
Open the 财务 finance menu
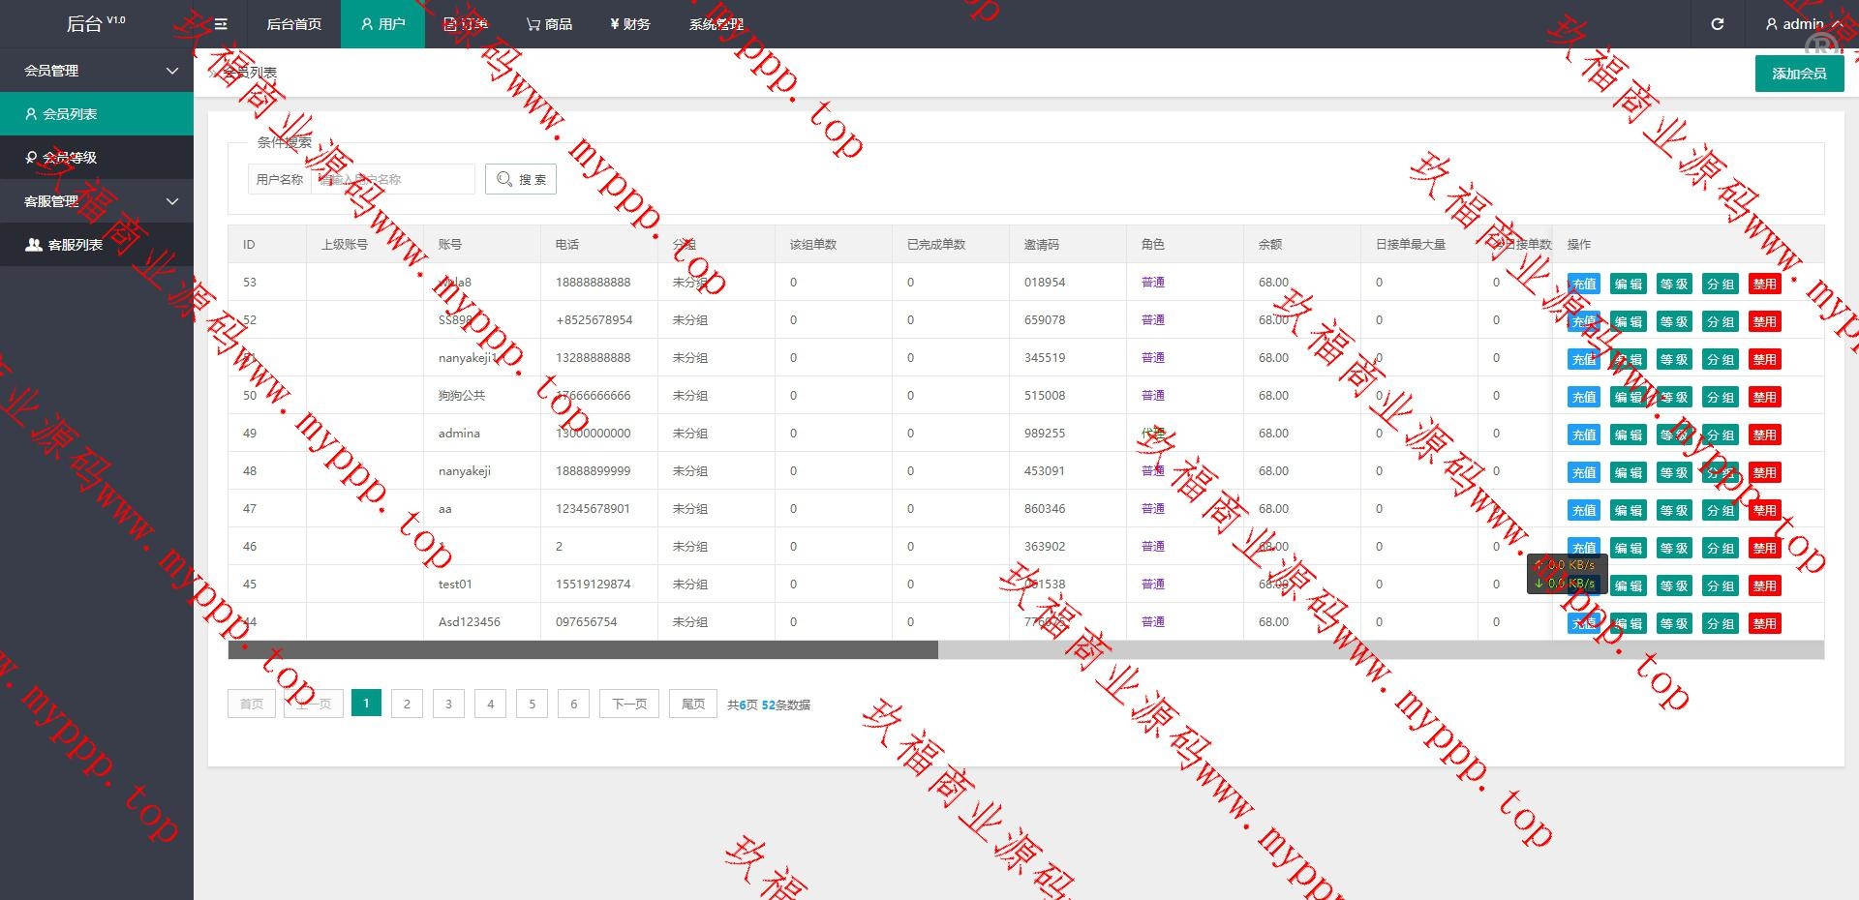tap(630, 24)
